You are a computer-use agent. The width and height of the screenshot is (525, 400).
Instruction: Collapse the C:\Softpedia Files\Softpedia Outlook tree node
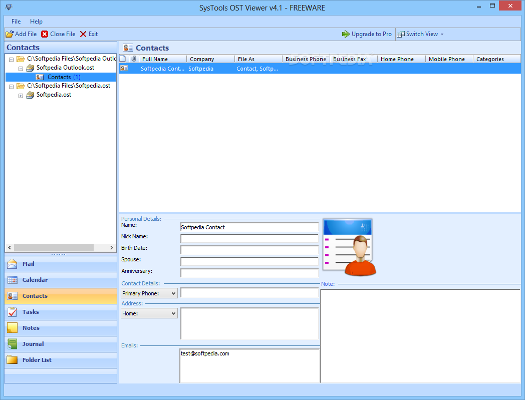[11, 60]
